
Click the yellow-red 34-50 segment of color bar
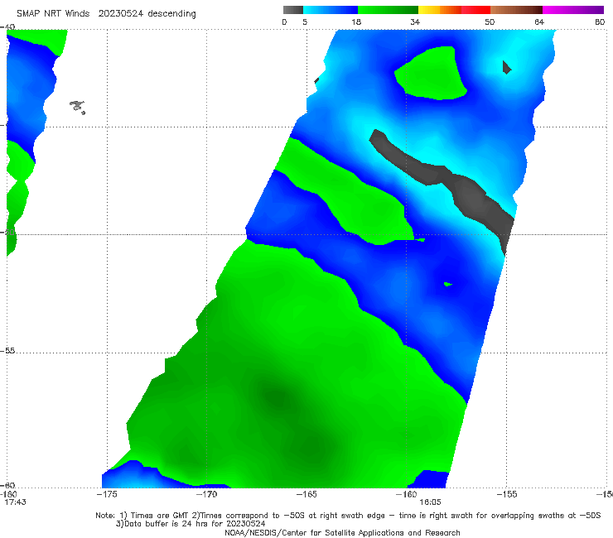click(x=454, y=10)
